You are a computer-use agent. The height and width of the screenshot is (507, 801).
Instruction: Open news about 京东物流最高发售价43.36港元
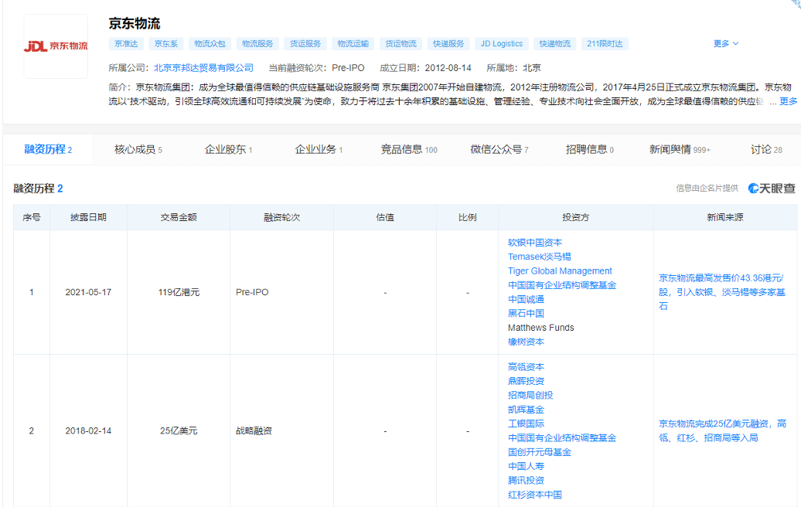pos(721,291)
